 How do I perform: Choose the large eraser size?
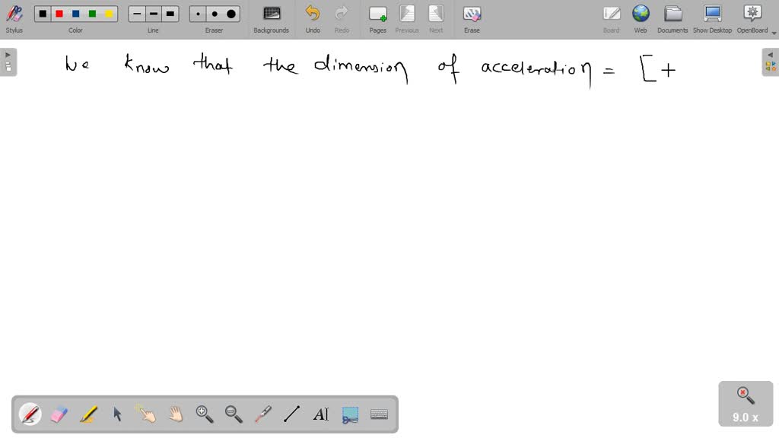(x=230, y=13)
